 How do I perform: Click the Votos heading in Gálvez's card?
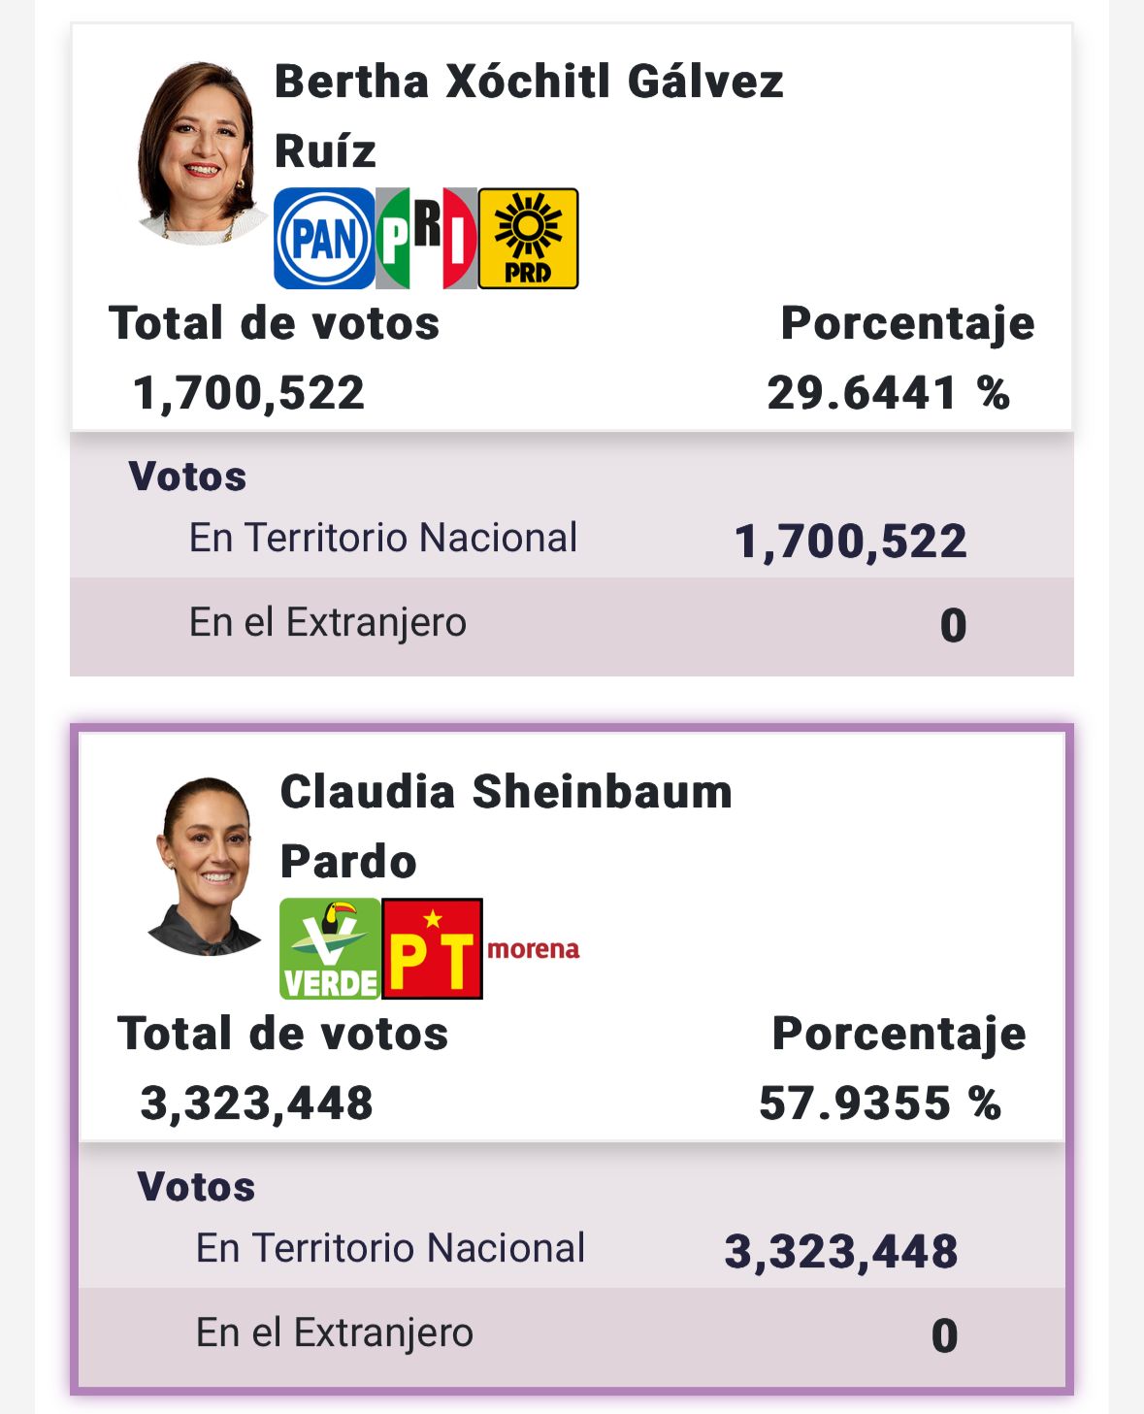(187, 477)
